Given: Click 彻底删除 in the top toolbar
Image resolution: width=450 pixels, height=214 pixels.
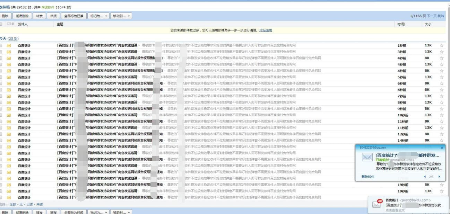Looking at the screenshot, I should (x=22, y=16).
